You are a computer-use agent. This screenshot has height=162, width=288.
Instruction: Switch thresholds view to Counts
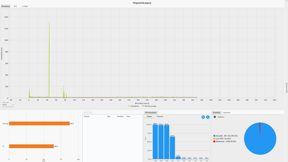pyautogui.click(x=160, y=116)
